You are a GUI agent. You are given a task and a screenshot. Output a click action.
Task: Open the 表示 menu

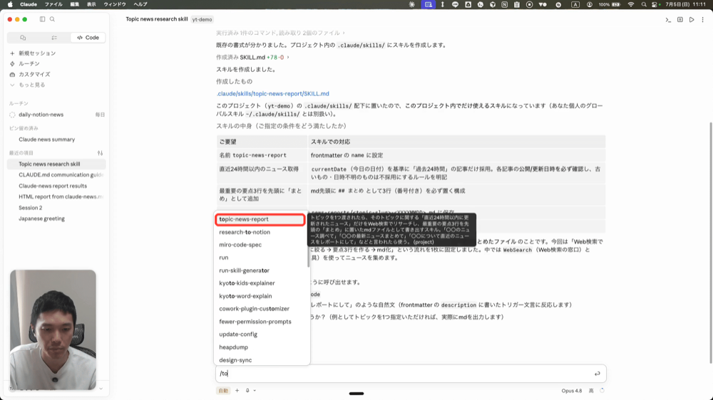(91, 4)
